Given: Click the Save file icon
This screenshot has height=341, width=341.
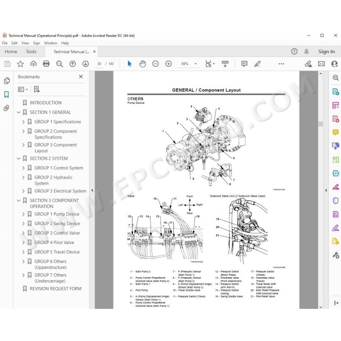Looking at the screenshot, I should 7,64.
